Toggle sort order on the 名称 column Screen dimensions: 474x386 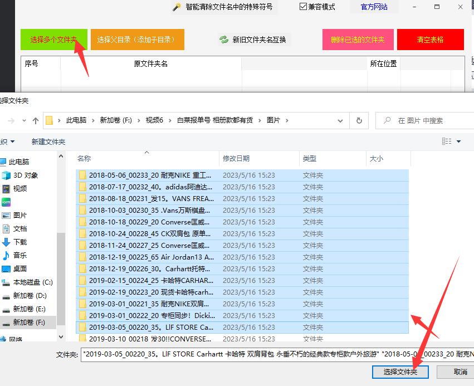click(x=84, y=158)
